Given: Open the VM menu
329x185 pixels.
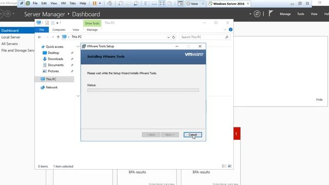Looking at the screenshot, I should tap(63, 4).
